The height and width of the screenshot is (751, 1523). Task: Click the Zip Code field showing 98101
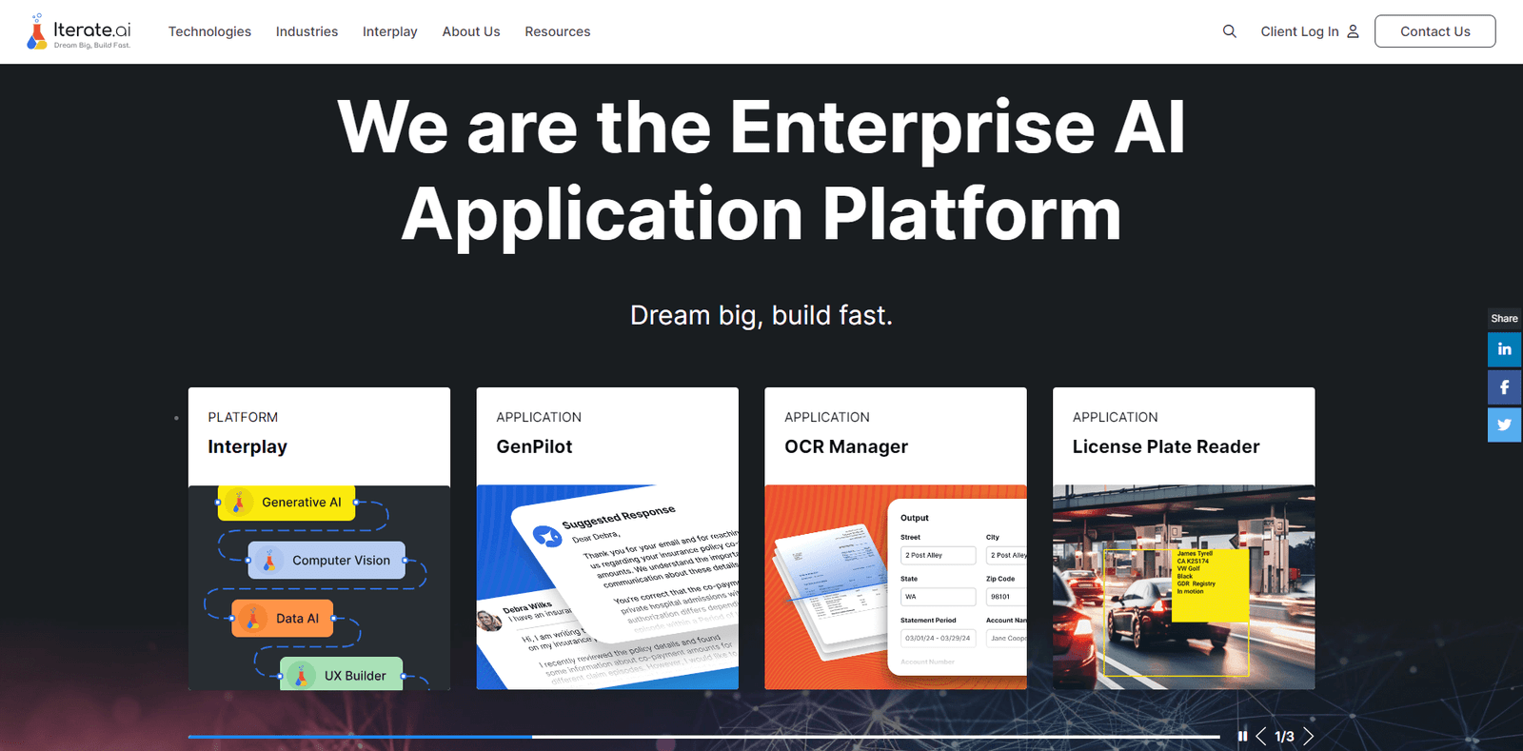(1006, 597)
